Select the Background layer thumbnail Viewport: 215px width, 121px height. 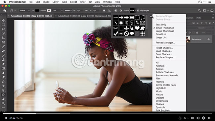188,39
